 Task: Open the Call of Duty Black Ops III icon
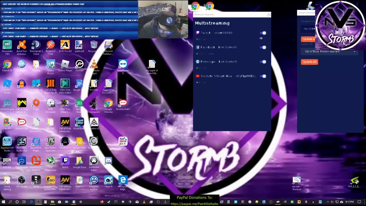(x=51, y=87)
